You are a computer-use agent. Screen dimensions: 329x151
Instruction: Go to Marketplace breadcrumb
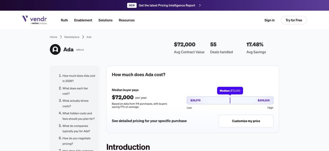72,37
